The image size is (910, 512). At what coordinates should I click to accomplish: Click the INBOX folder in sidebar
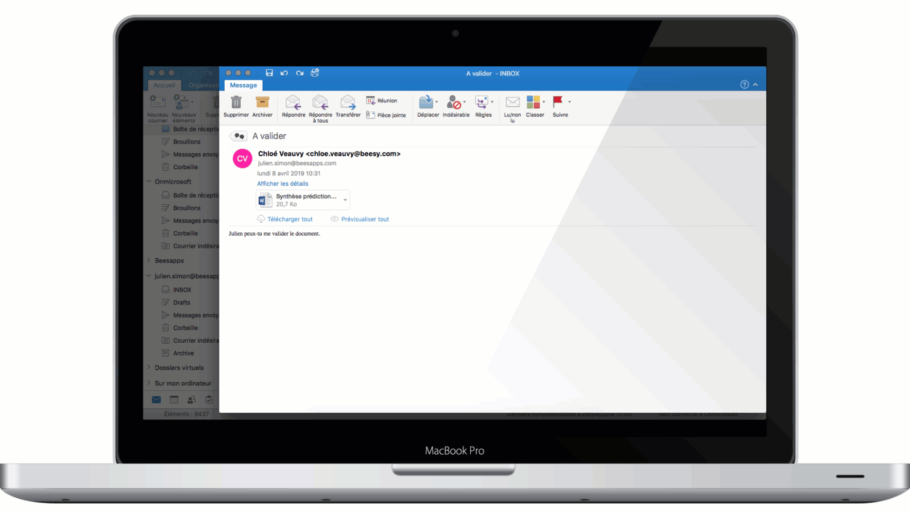[x=182, y=290]
